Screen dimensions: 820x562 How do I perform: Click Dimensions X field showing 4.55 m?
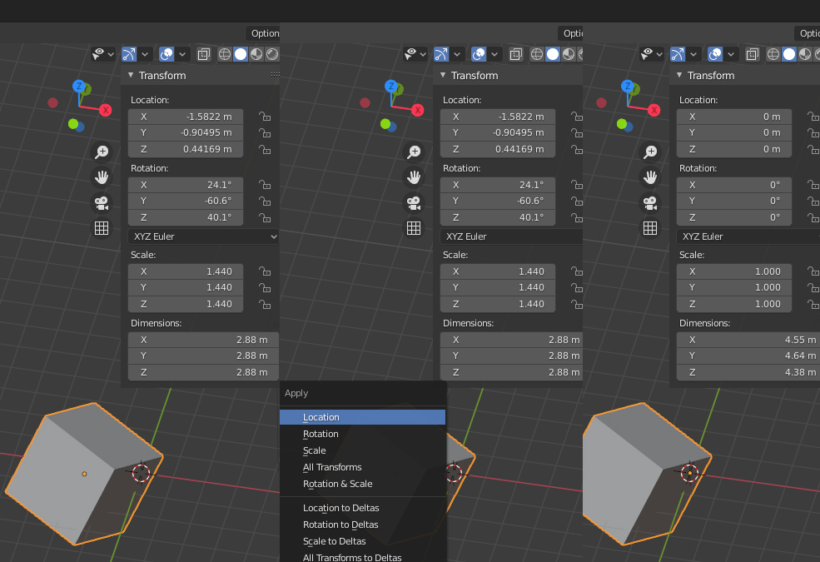748,340
